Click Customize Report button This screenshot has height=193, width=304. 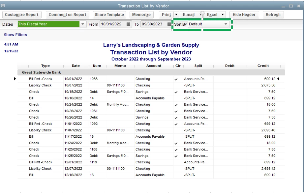point(21,14)
